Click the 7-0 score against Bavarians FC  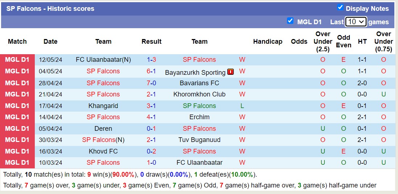coord(151,83)
